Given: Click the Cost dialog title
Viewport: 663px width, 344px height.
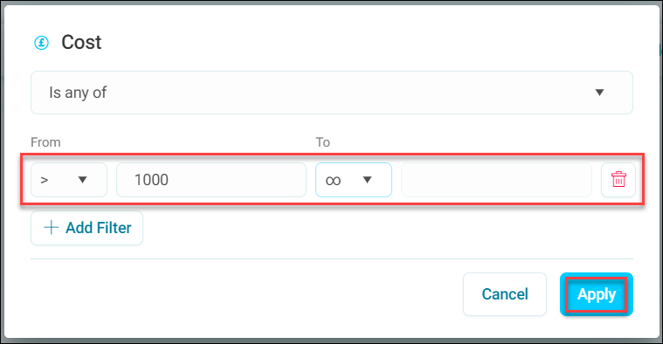Looking at the screenshot, I should pyautogui.click(x=81, y=42).
